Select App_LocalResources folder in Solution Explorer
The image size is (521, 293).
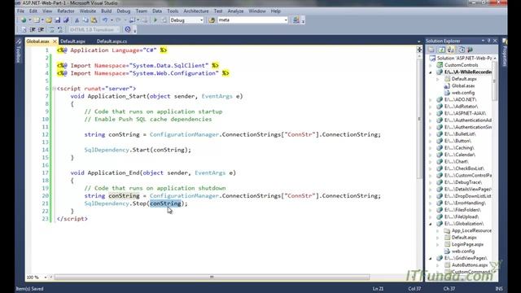471,230
